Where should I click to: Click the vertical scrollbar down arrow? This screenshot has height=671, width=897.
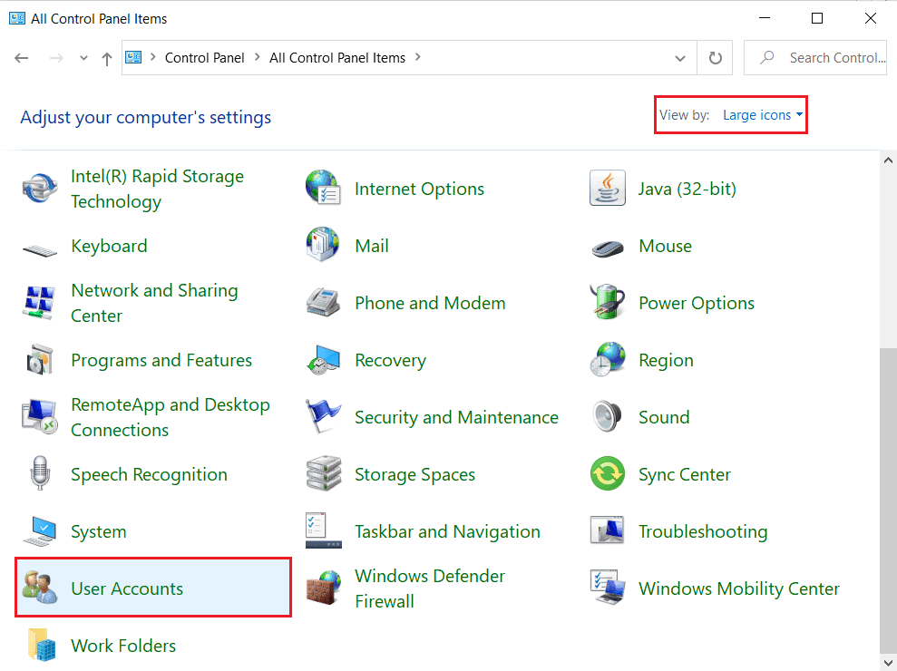pos(888,663)
